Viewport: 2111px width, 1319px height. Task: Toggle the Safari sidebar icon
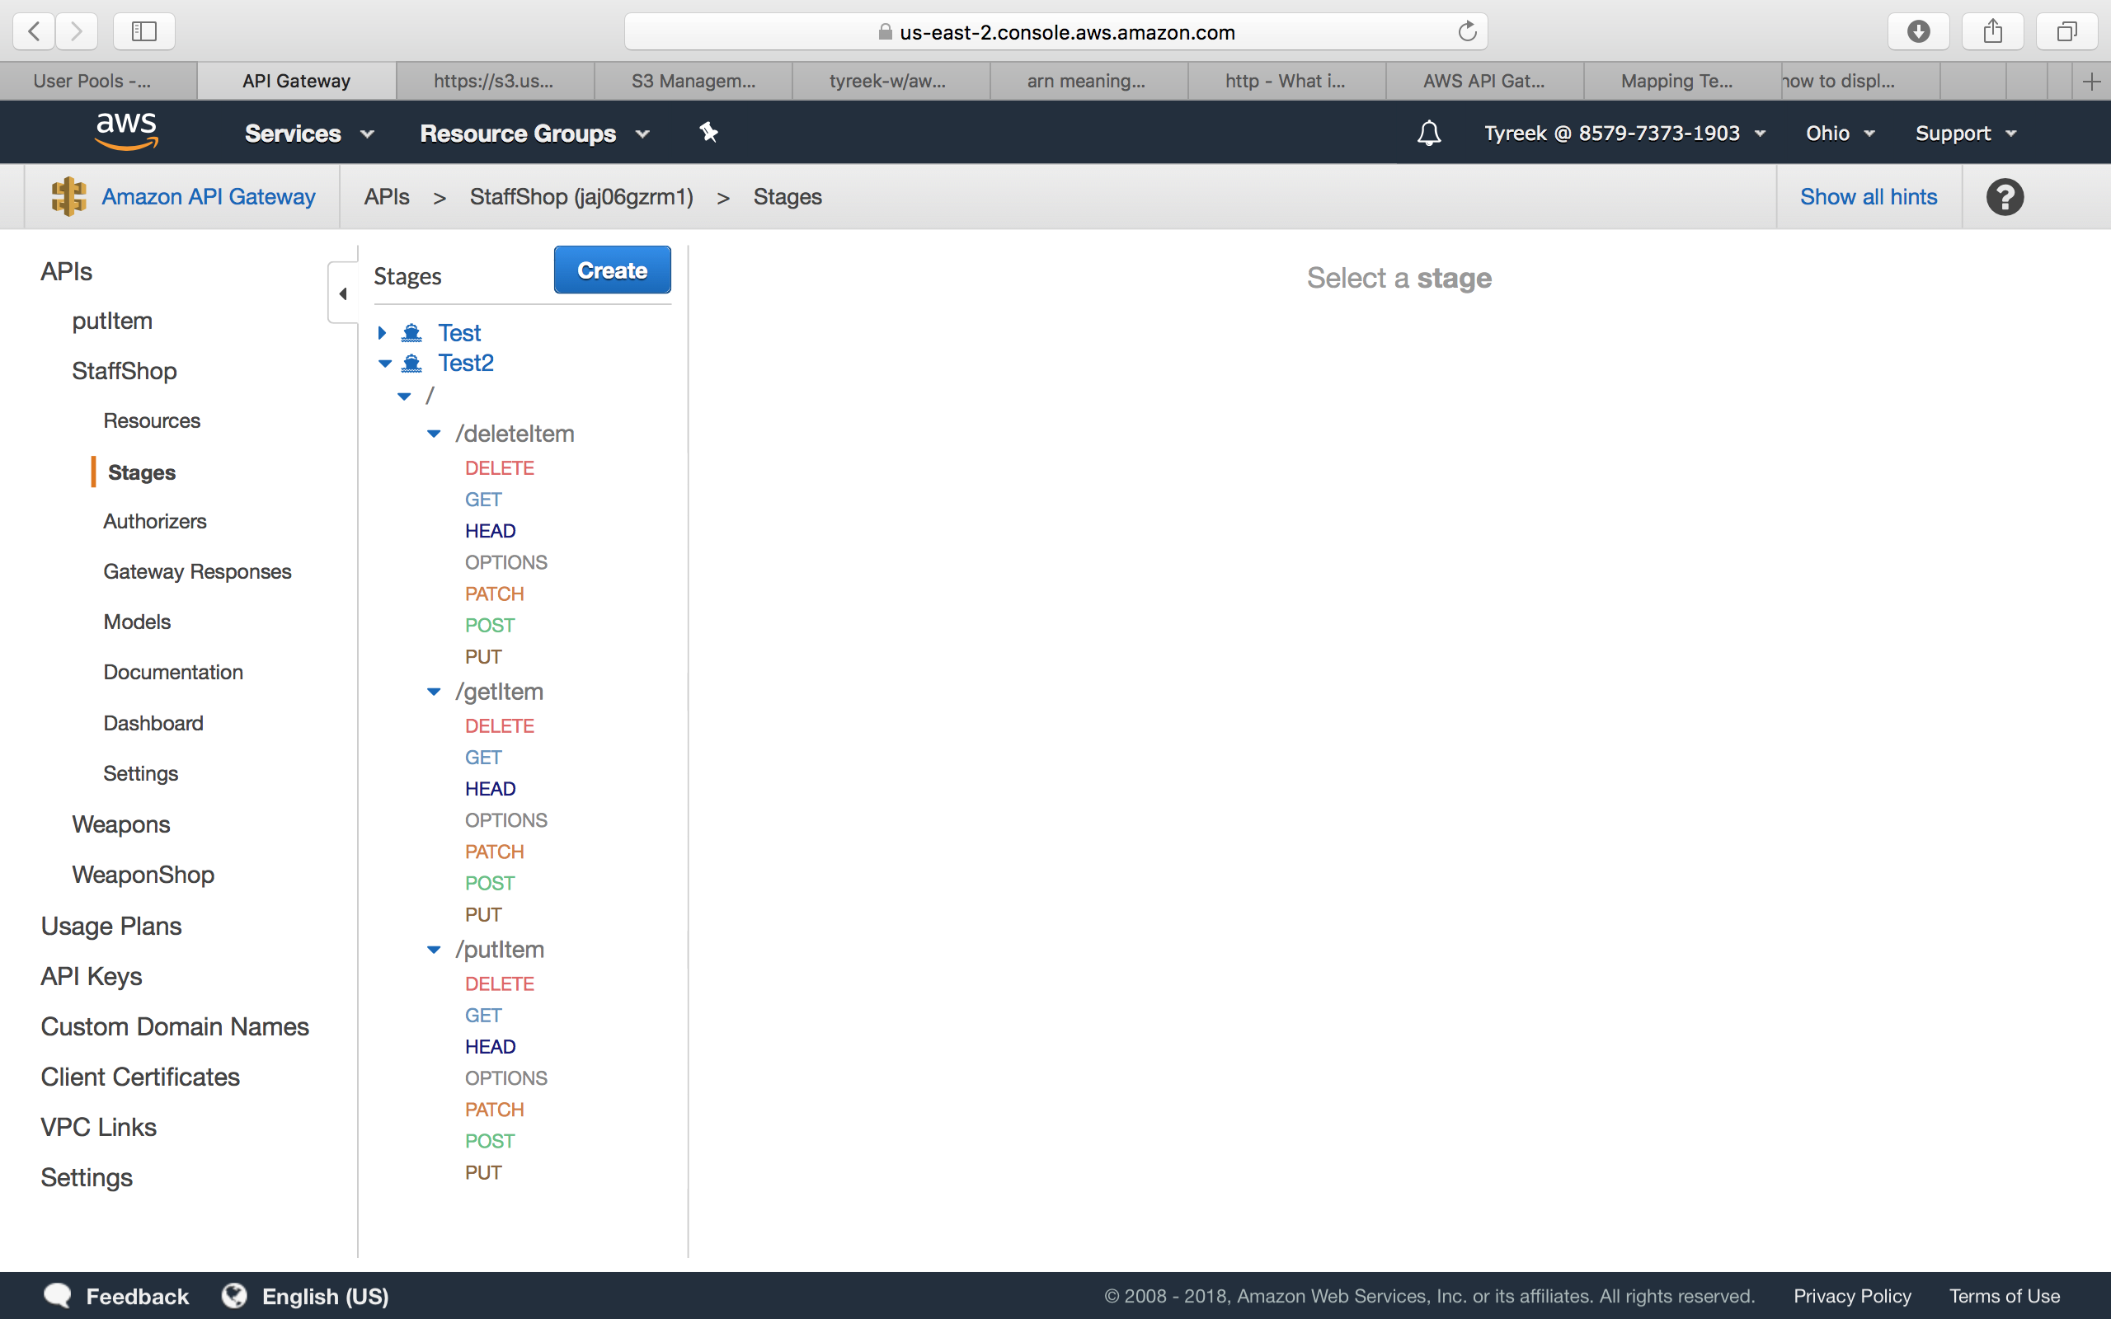pyautogui.click(x=144, y=32)
